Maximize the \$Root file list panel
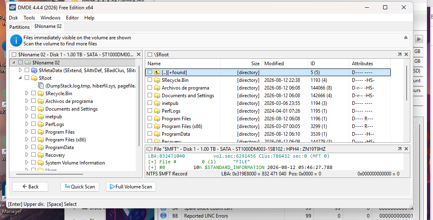 (x=400, y=55)
